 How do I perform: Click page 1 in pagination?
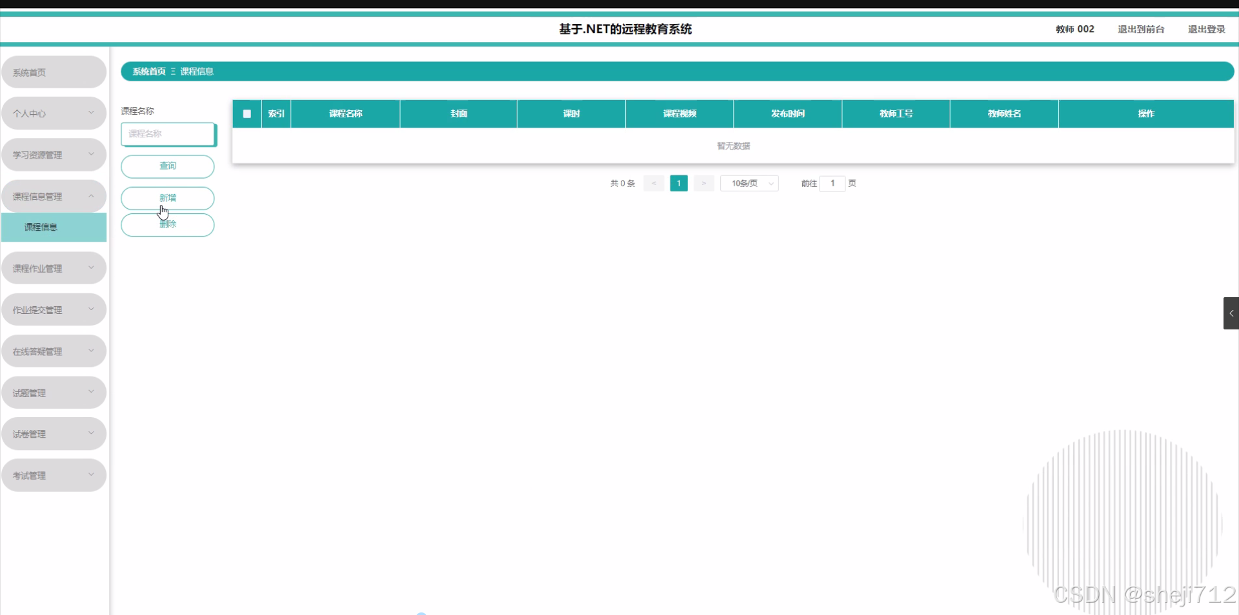(x=679, y=183)
